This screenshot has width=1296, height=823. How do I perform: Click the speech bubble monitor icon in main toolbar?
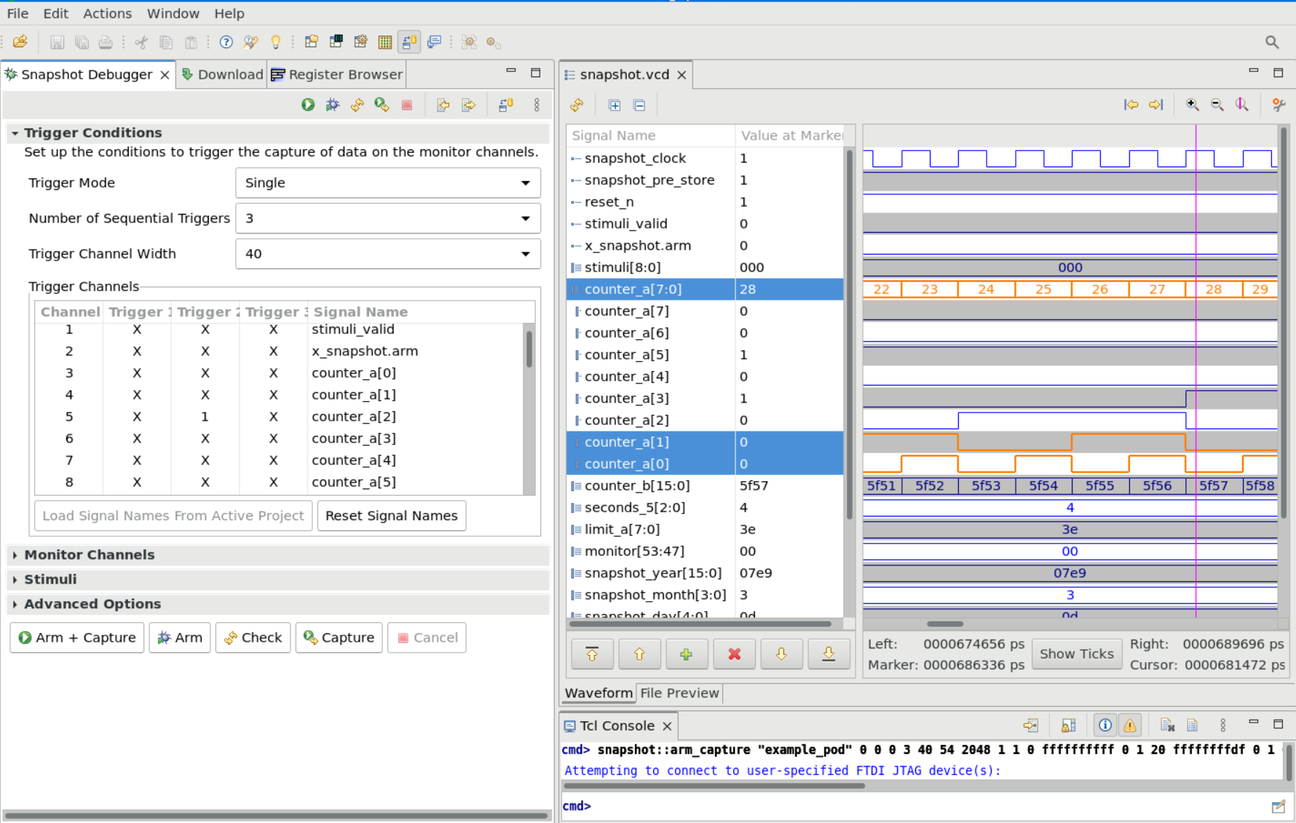pyautogui.click(x=435, y=42)
